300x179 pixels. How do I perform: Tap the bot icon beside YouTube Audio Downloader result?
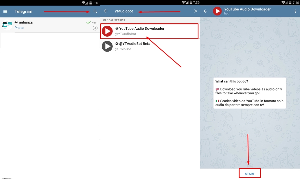(x=117, y=28)
